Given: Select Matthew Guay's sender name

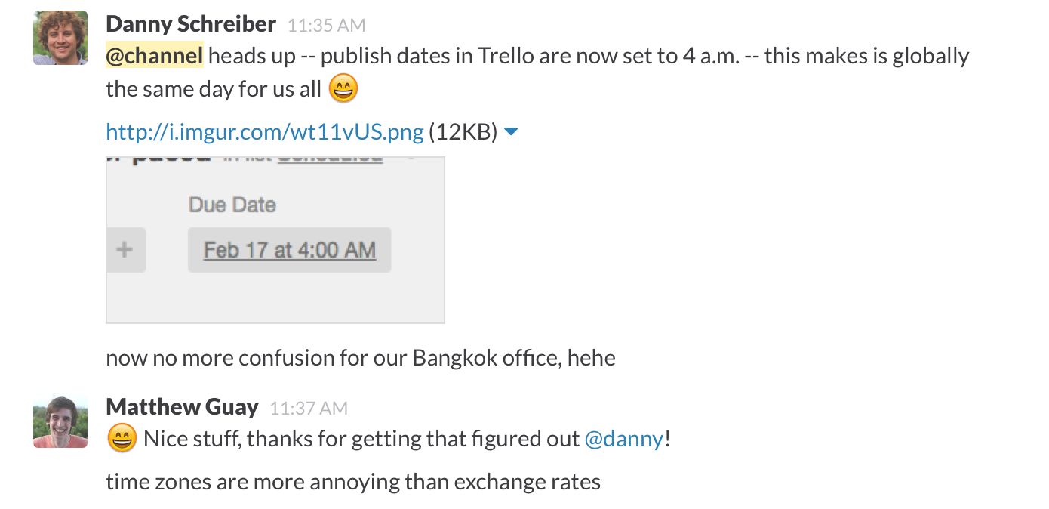Looking at the screenshot, I should point(182,407).
